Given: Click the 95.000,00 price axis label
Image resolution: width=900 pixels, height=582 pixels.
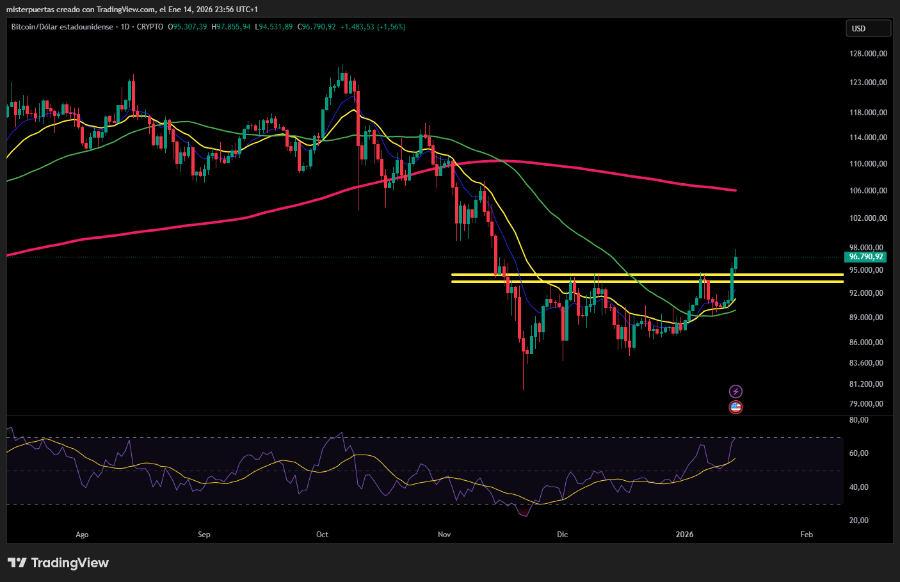Looking at the screenshot, I should 866,270.
